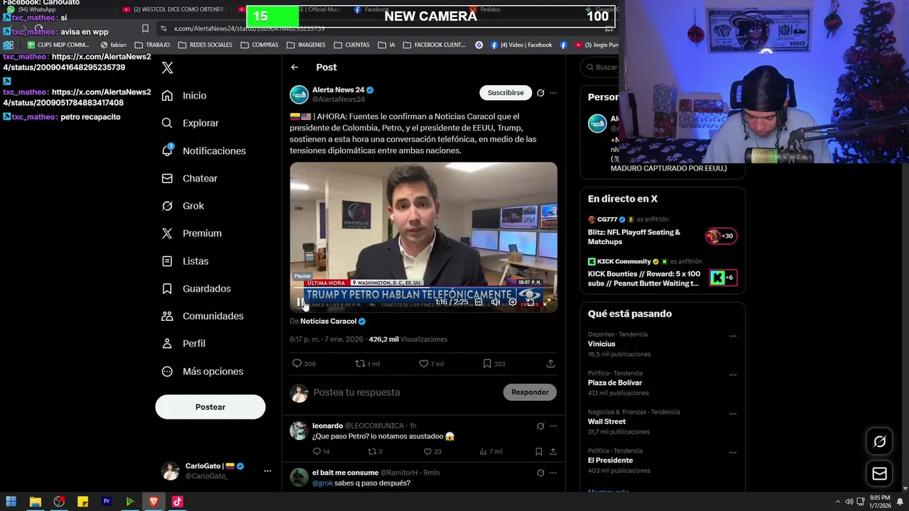The image size is (909, 511).
Task: Bookmark leonardo's comment
Action: 539,451
